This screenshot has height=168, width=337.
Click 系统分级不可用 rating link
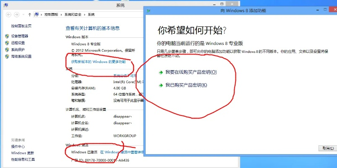[x=125, y=76]
